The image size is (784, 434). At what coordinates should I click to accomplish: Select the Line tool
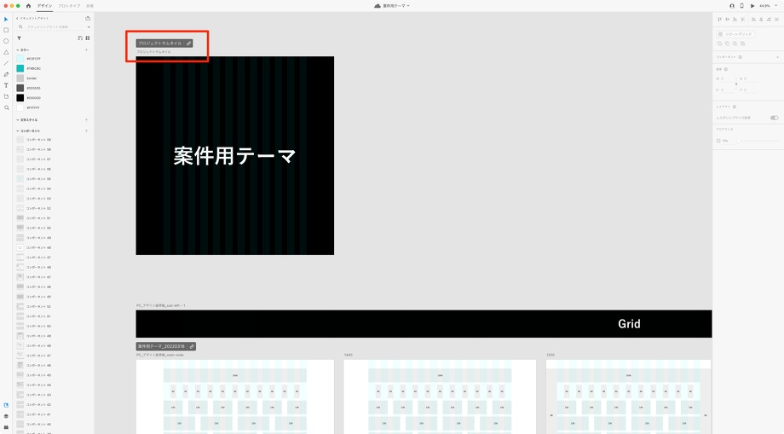point(6,63)
